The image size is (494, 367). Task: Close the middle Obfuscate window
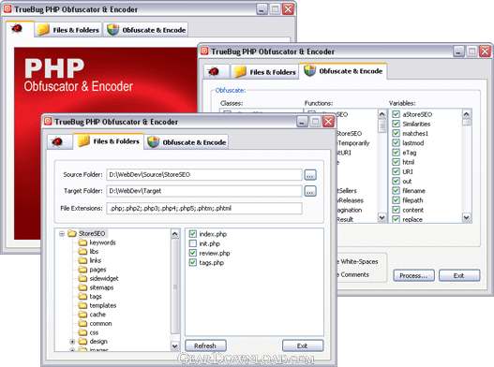[485, 51]
